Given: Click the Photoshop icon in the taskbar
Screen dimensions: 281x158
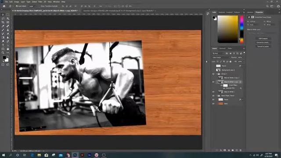Looking at the screenshot, I should tap(75, 155).
